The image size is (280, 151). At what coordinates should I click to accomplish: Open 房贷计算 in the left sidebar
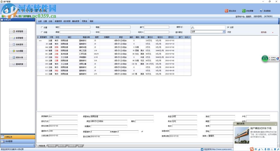(x=18, y=57)
